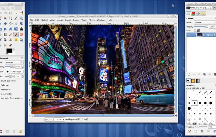The height and width of the screenshot is (137, 216).
Task: Tick the Lock pixels checkbox in Layers
Action: (195, 31)
